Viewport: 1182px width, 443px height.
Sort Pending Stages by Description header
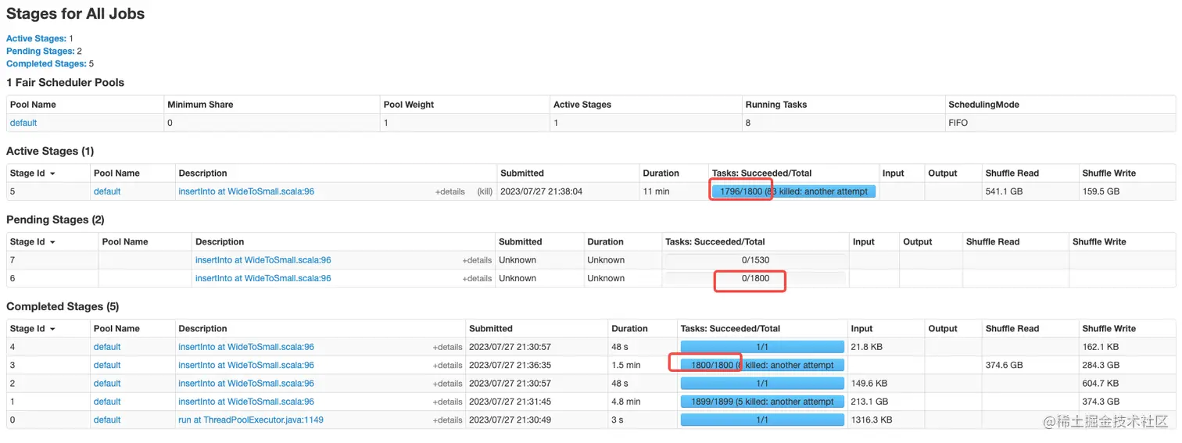[220, 242]
